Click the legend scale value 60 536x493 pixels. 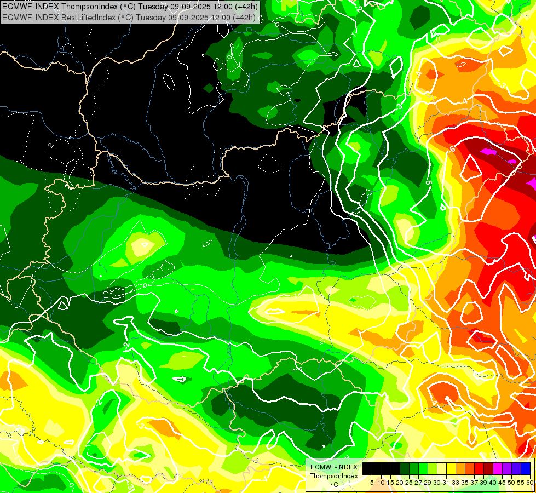(530, 483)
